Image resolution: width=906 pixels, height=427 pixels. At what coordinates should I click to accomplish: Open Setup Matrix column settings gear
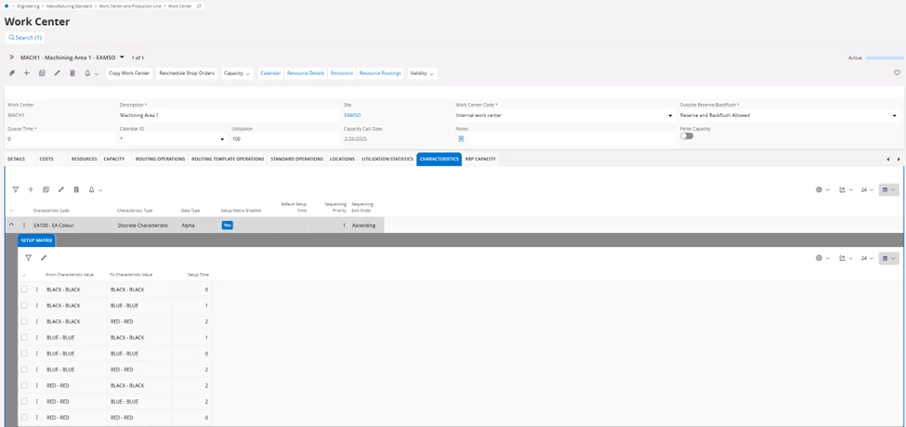(822, 258)
